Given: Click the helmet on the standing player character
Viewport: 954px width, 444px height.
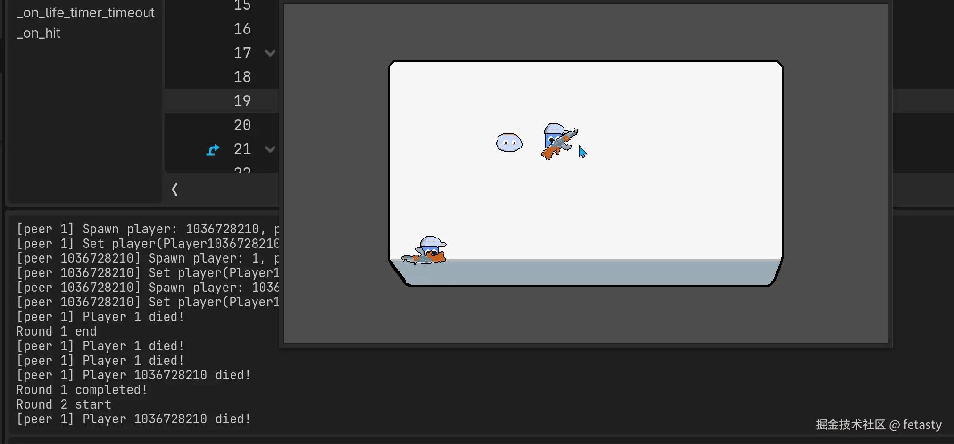Looking at the screenshot, I should click(x=553, y=128).
